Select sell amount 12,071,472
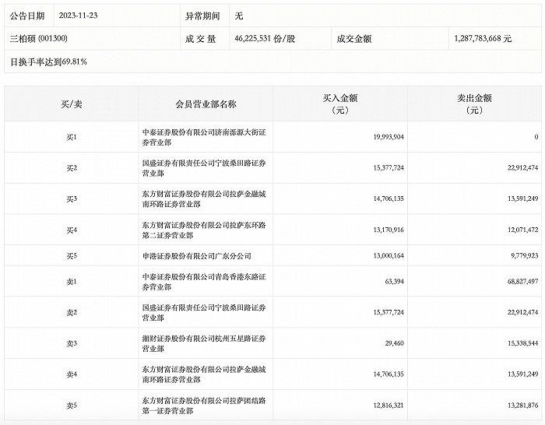The width and height of the screenshot is (545, 425). tap(522, 230)
